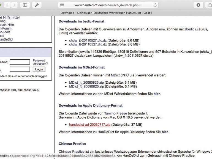Select the handedict.de address bar URL

coord(108,5)
